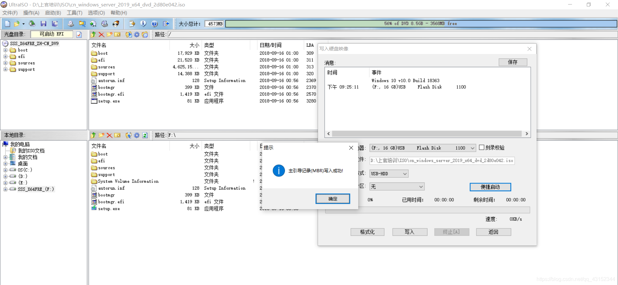Open the 文件(F) menu

point(10,13)
